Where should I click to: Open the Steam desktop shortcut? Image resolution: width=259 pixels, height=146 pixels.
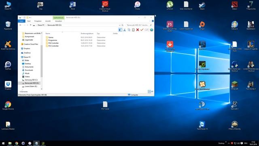(x=202, y=6)
